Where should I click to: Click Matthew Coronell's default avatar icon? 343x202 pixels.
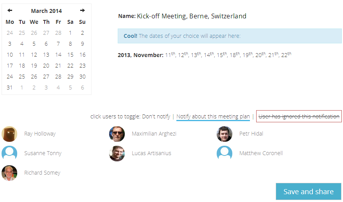(x=224, y=153)
